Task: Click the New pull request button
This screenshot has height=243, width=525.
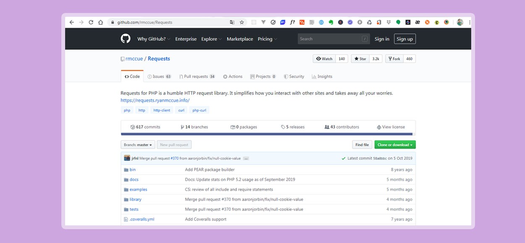Action: 174,145
